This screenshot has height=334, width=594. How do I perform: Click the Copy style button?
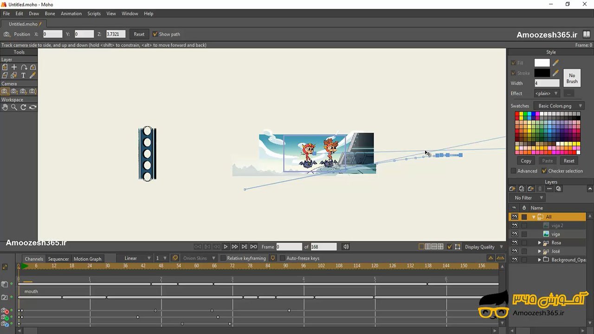click(526, 161)
